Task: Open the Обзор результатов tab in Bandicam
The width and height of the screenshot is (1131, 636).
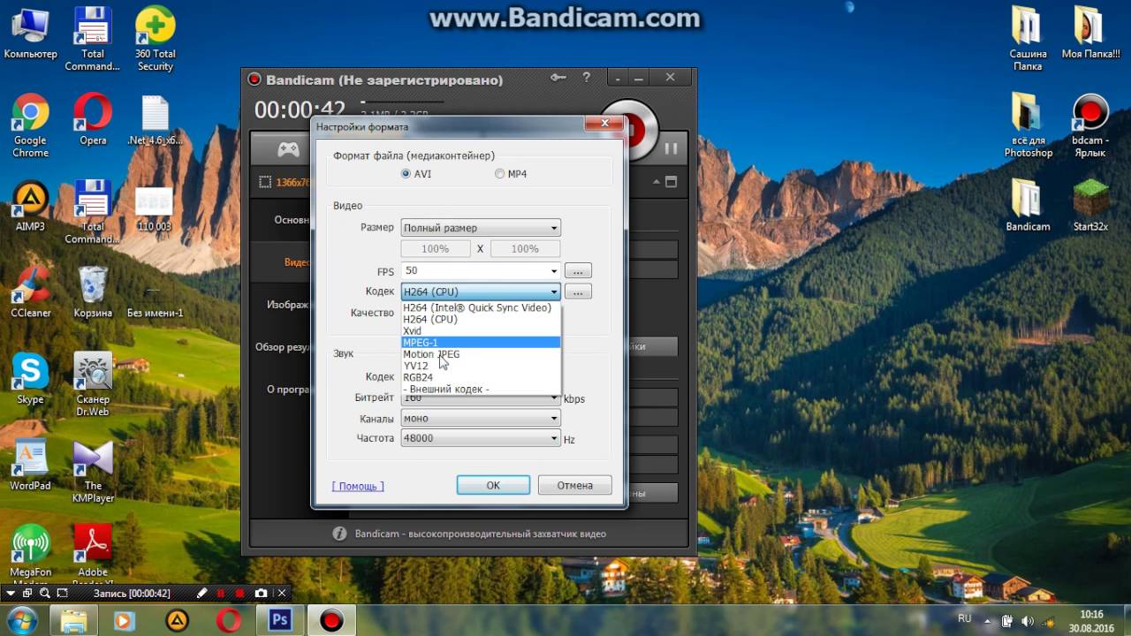Action: point(283,347)
